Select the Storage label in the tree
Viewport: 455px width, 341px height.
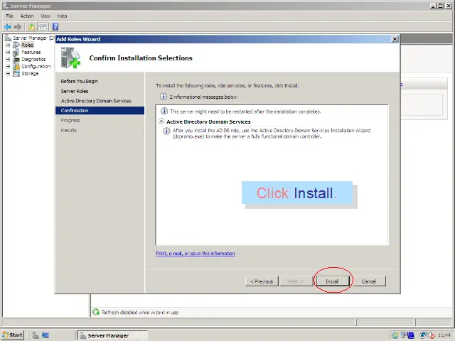(x=30, y=74)
